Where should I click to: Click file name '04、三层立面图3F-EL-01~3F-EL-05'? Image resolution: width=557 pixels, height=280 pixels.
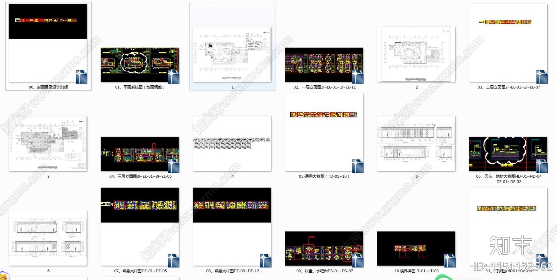[140, 176]
